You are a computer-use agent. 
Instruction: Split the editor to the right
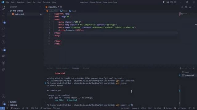click(190, 7)
